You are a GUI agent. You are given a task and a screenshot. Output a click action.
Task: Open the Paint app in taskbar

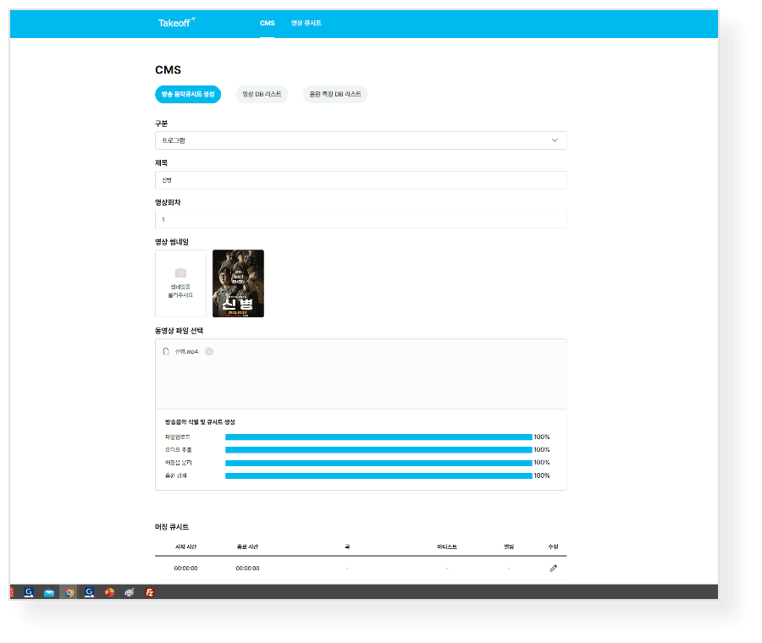129,592
